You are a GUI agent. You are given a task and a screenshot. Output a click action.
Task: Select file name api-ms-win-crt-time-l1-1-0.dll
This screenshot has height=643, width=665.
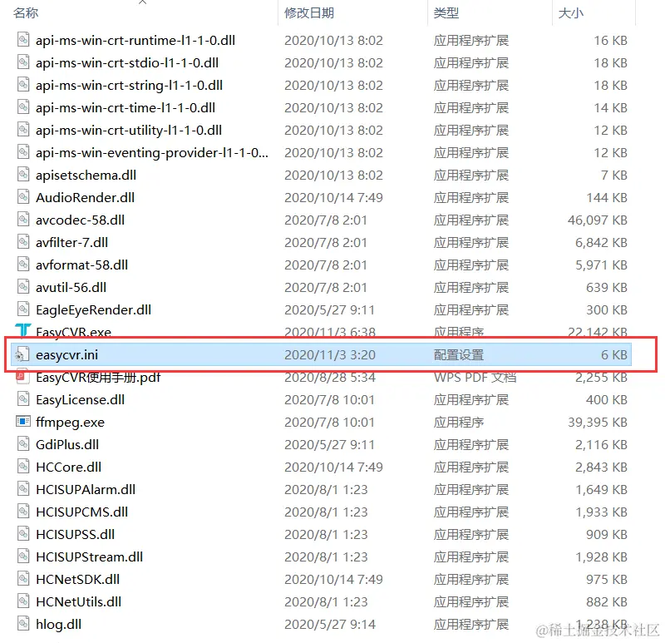(x=126, y=108)
